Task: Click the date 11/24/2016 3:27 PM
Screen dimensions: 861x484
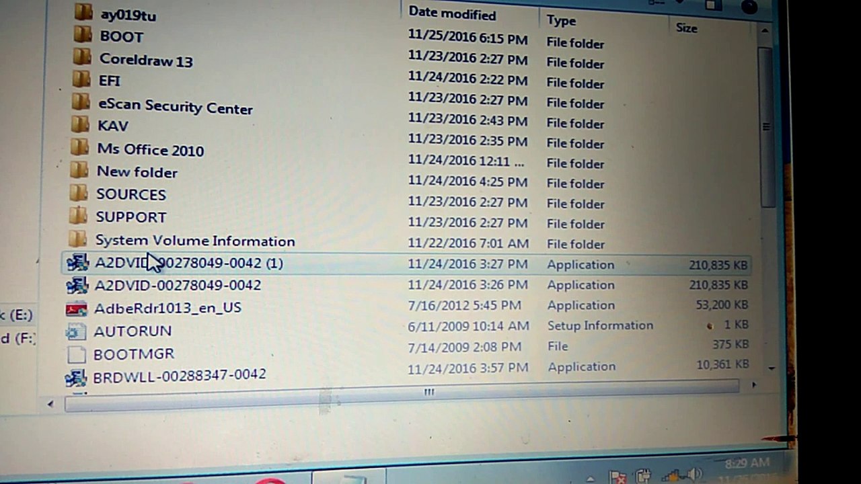Action: 467,264
